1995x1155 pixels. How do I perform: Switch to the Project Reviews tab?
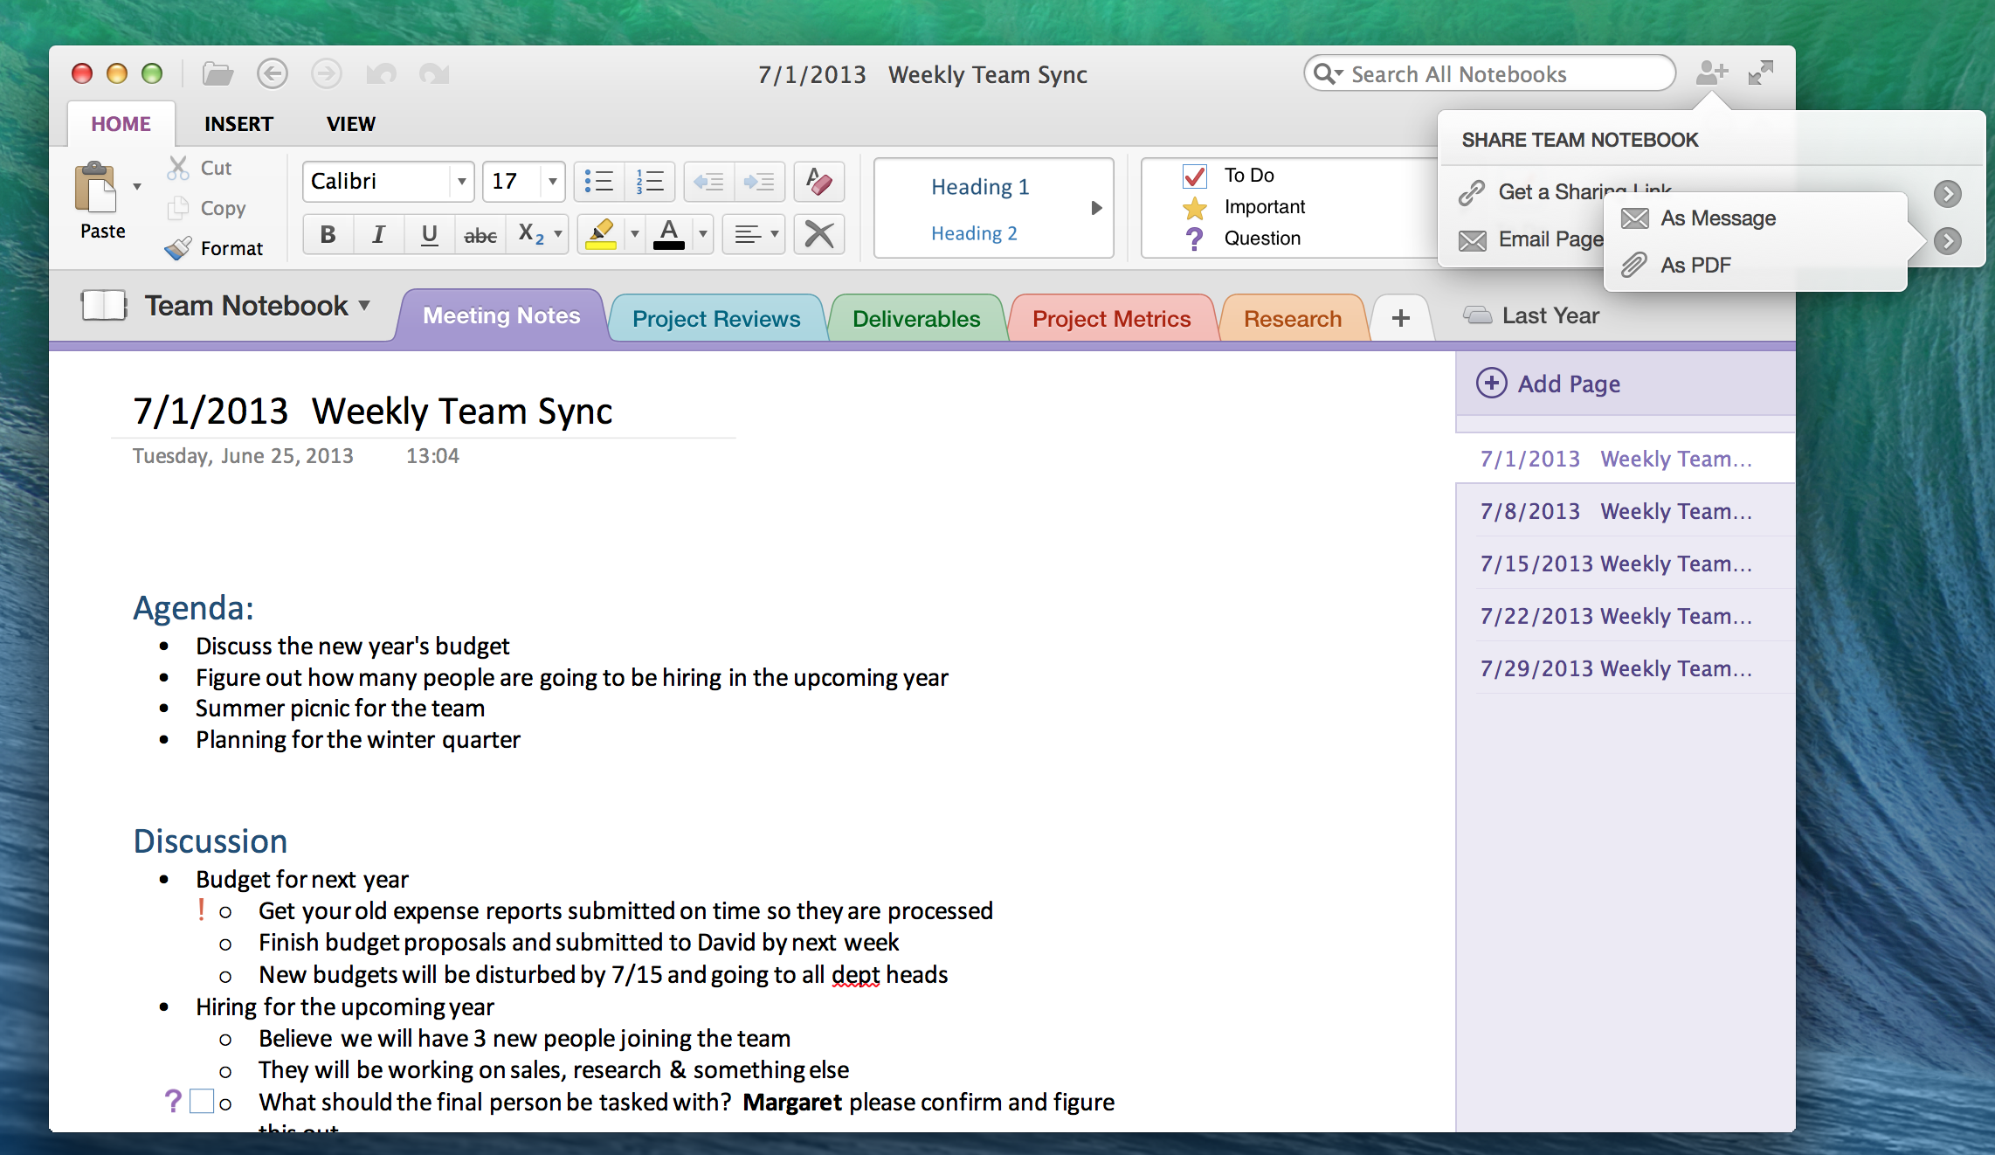pyautogui.click(x=715, y=319)
